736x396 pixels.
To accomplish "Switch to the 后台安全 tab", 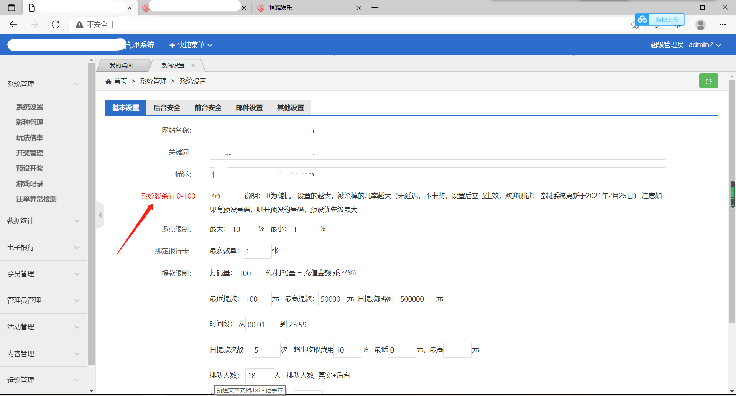I will tap(167, 108).
